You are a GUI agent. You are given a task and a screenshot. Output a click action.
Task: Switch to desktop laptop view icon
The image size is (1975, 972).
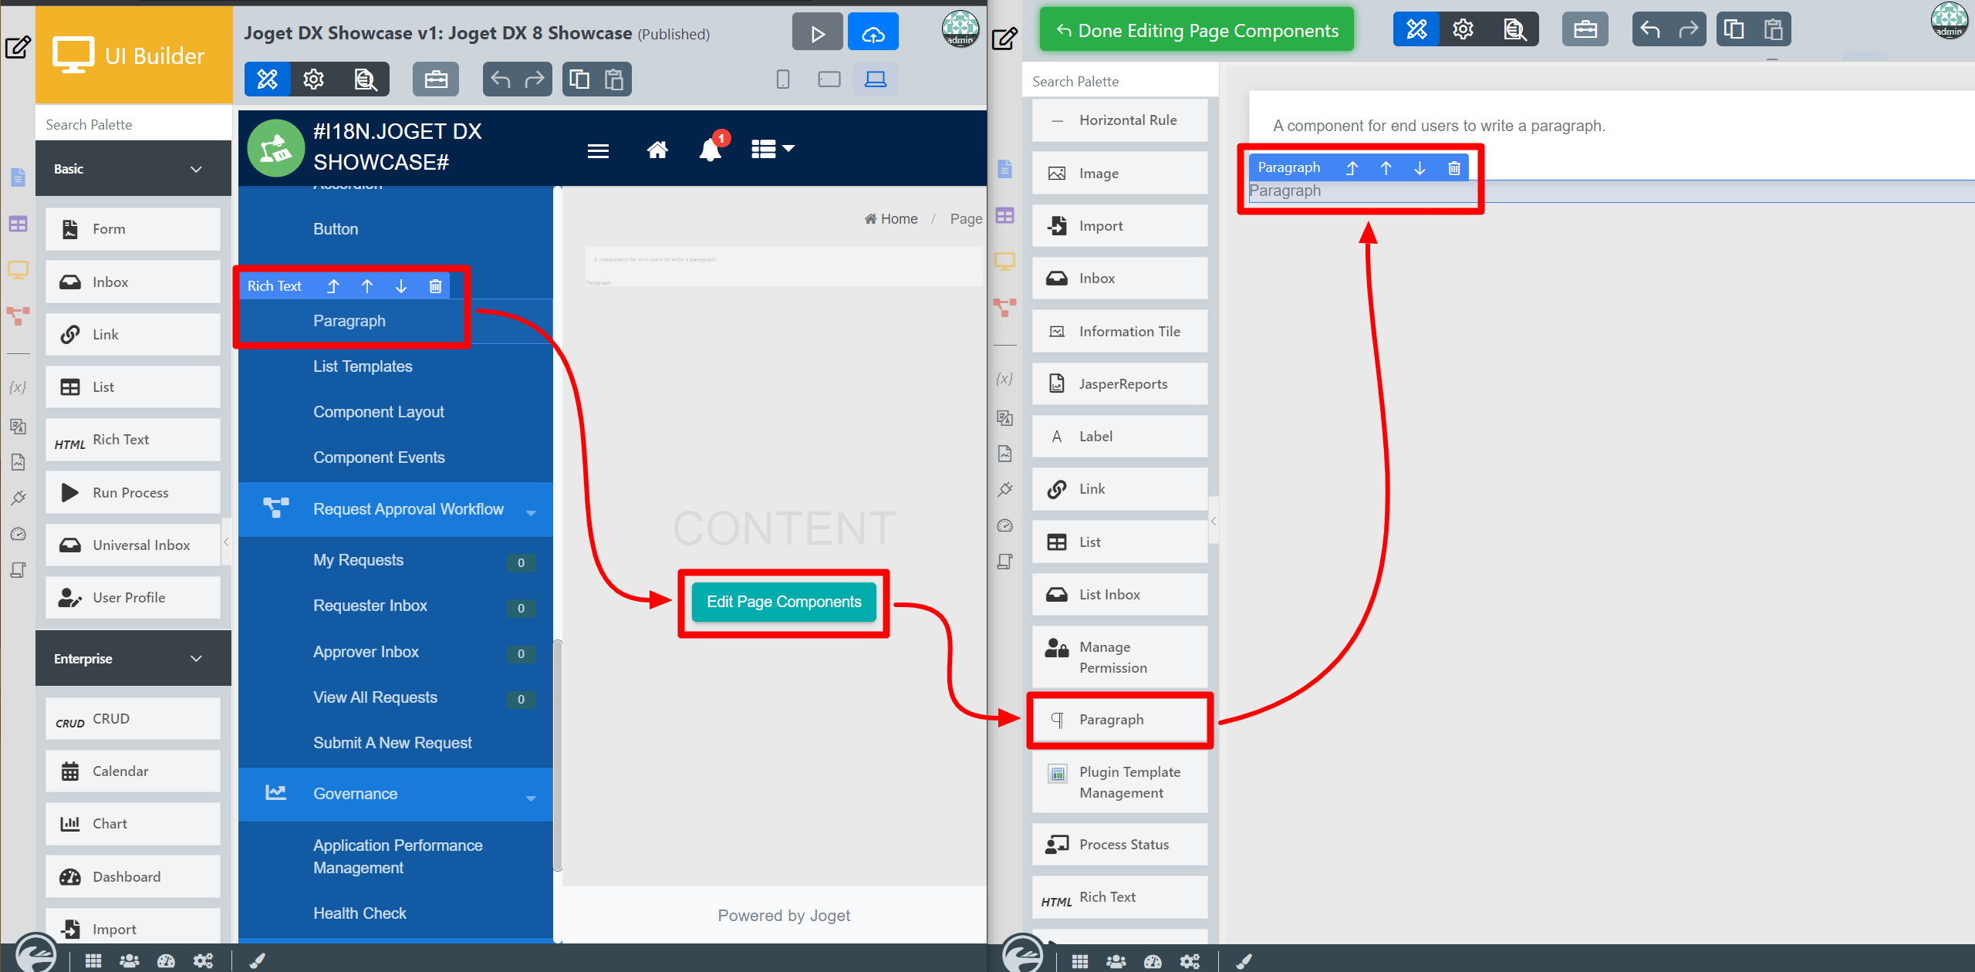(x=875, y=79)
